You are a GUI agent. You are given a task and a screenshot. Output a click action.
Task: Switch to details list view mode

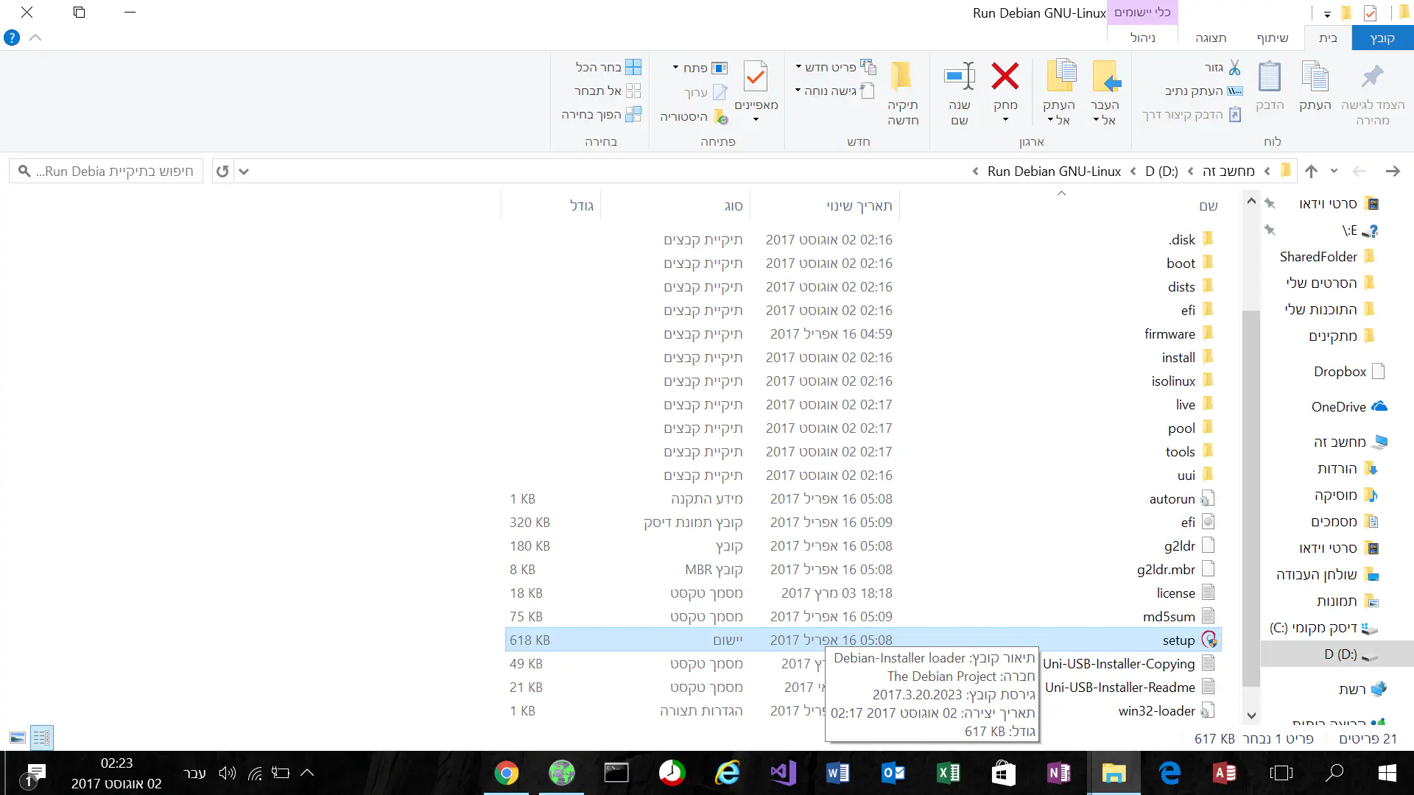click(41, 738)
